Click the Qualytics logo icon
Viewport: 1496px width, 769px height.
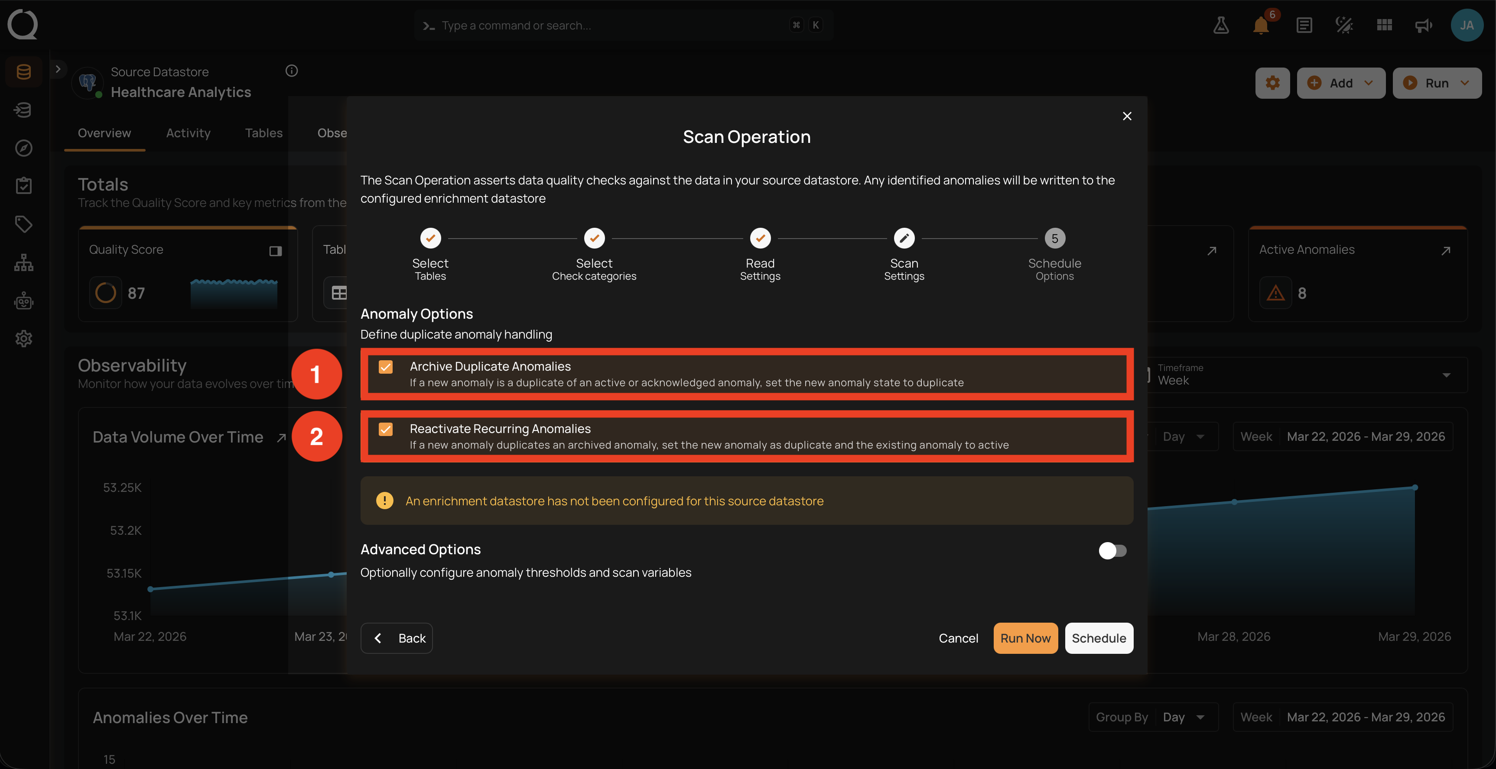click(x=23, y=24)
